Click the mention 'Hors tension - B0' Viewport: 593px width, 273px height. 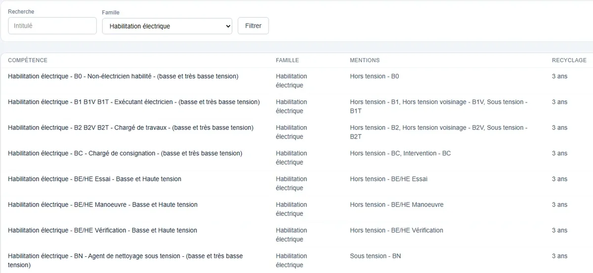[x=374, y=76]
